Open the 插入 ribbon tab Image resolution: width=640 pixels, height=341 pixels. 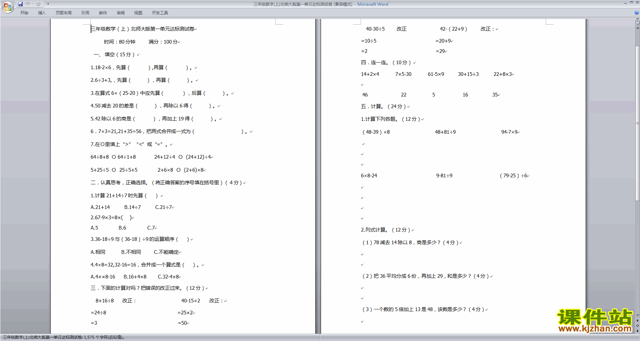pyautogui.click(x=42, y=13)
